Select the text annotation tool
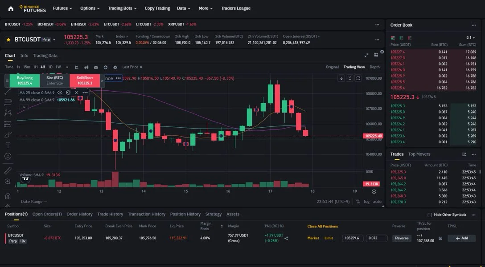 8,146
